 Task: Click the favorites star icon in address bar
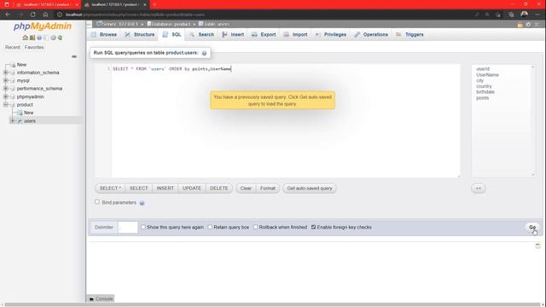498,14
